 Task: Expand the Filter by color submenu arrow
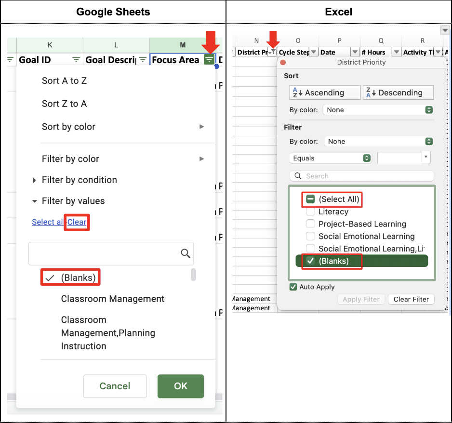[x=202, y=159]
